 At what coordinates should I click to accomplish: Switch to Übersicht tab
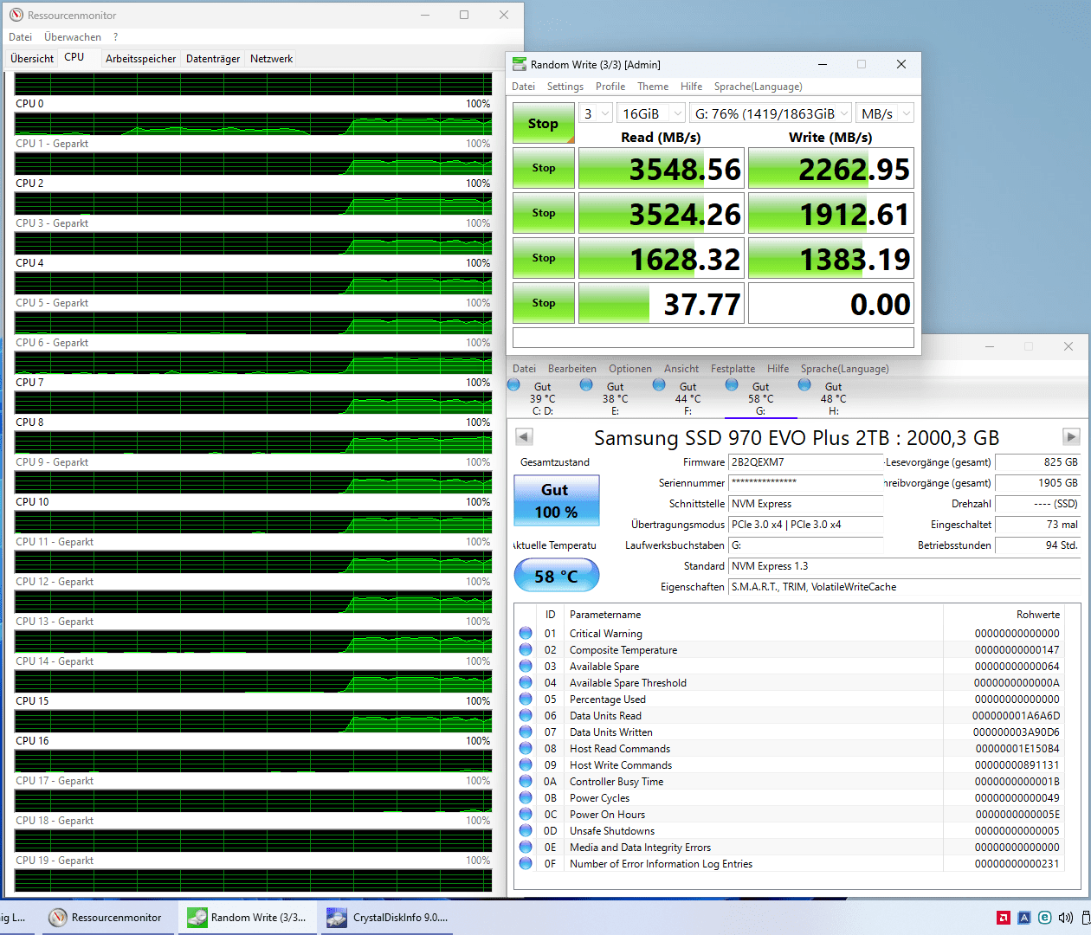point(32,59)
